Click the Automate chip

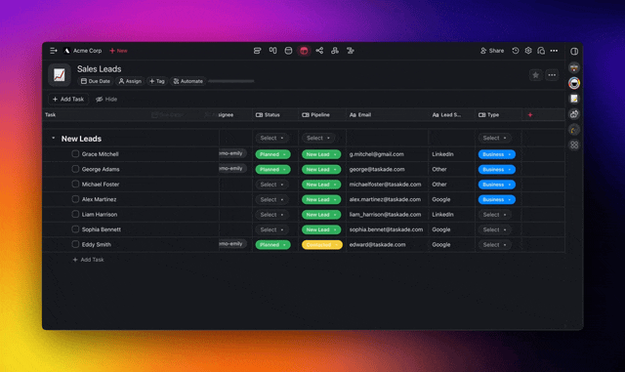[188, 81]
